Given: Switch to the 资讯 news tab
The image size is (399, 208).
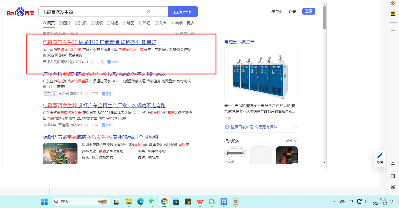Looking at the screenshot, I should point(81,23).
